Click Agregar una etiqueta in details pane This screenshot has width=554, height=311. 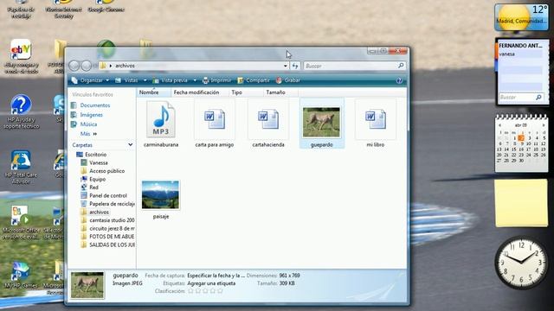click(211, 283)
